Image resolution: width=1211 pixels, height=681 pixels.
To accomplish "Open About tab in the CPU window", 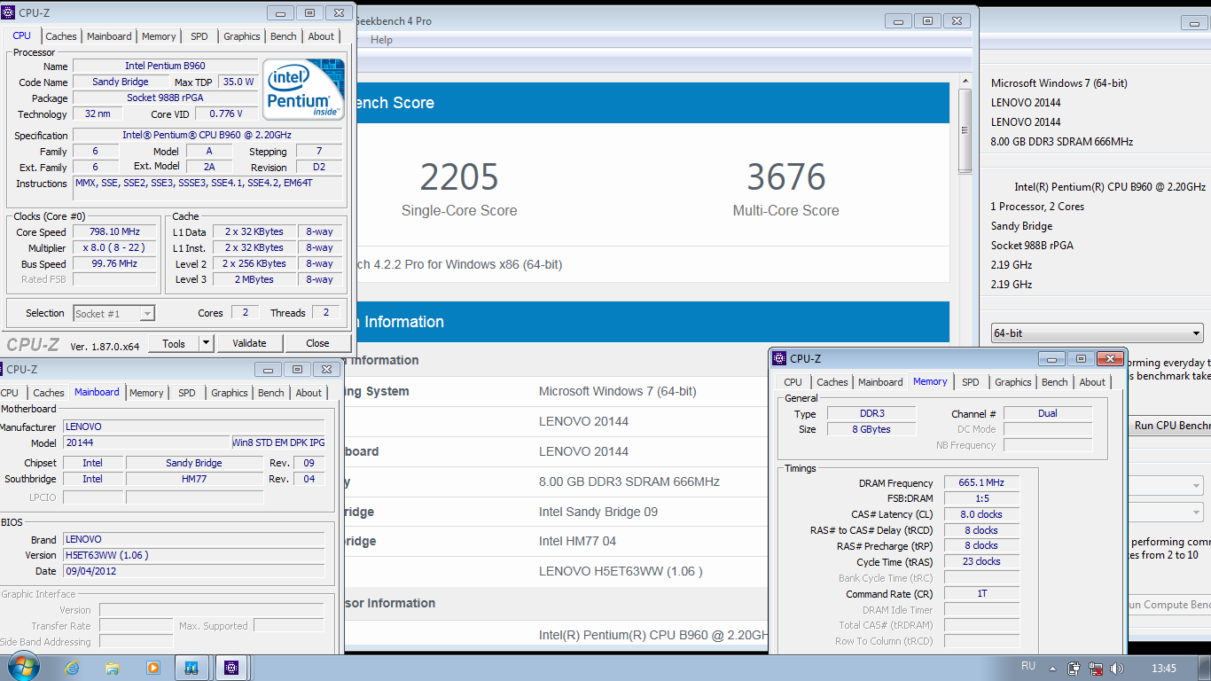I will [x=321, y=36].
